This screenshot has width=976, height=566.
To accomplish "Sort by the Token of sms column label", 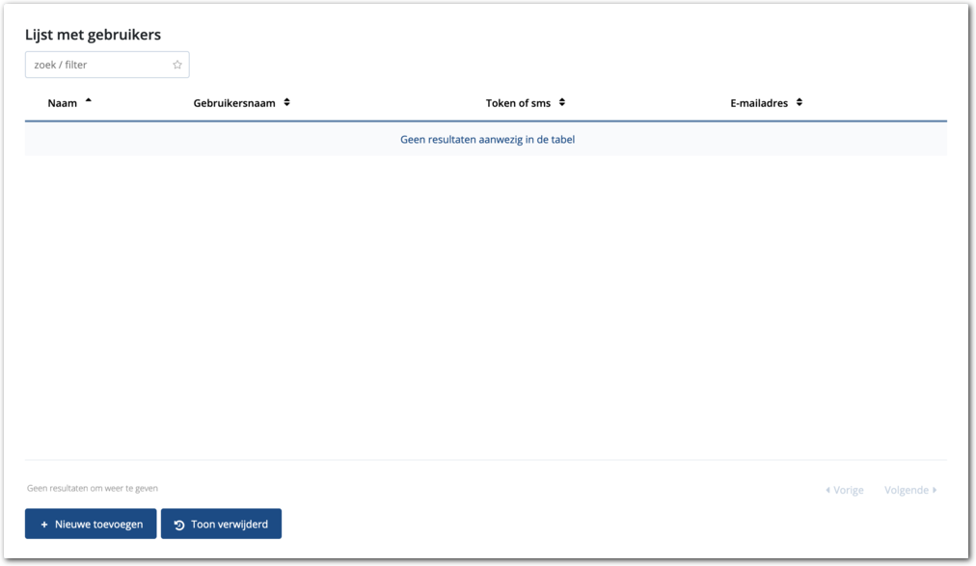I will point(518,103).
